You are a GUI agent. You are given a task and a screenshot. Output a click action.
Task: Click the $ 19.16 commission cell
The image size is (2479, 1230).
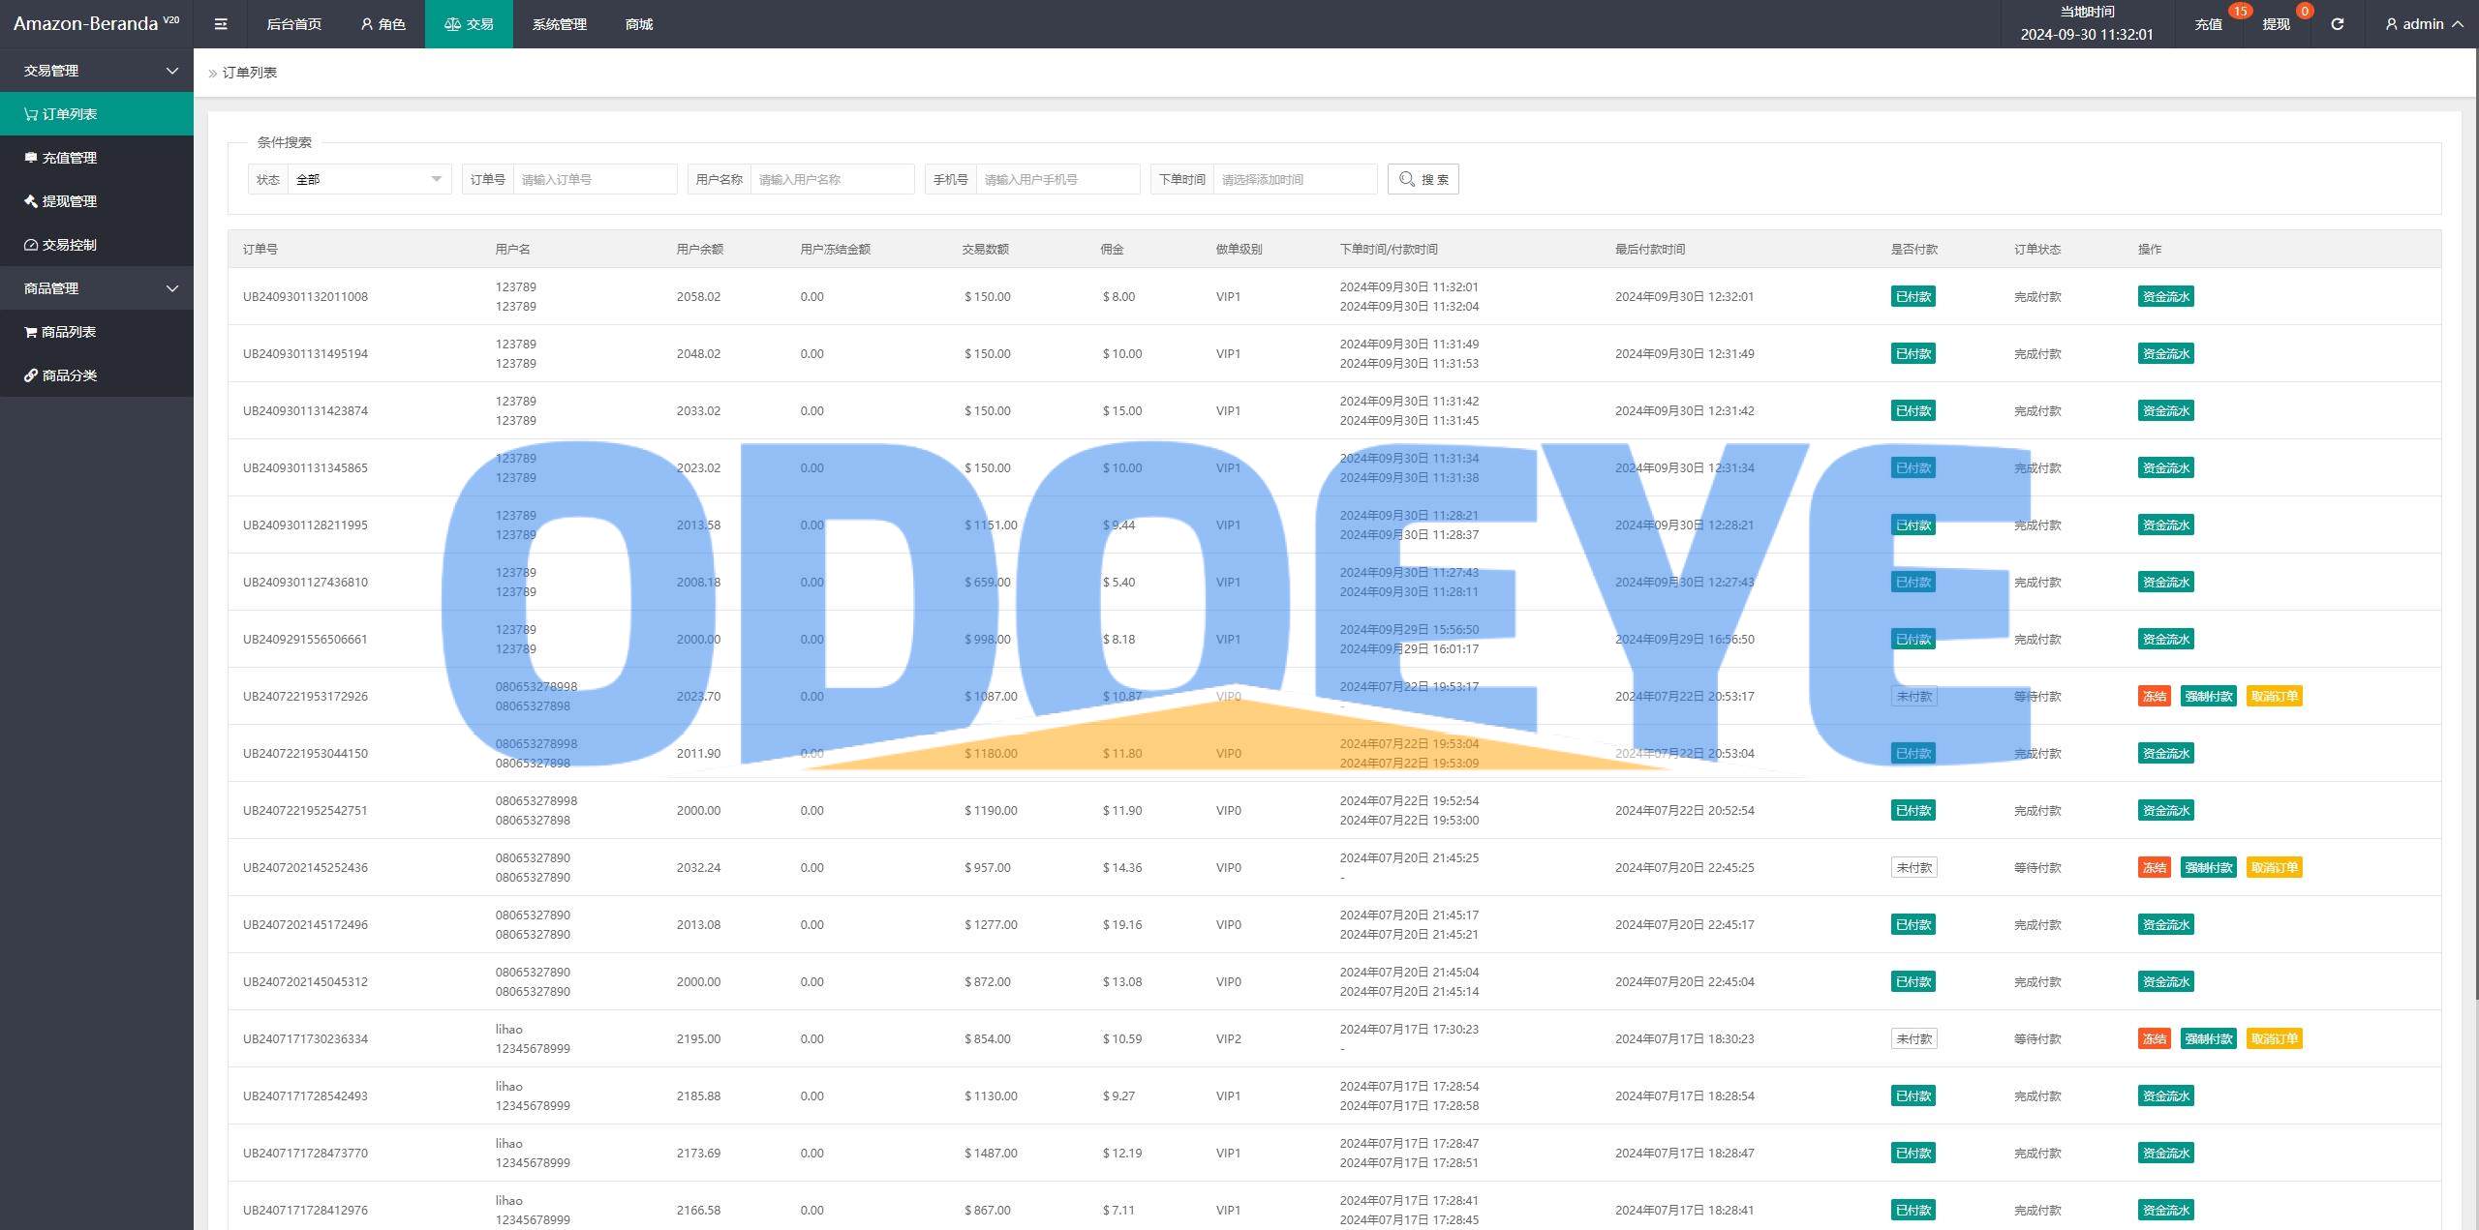click(1121, 925)
